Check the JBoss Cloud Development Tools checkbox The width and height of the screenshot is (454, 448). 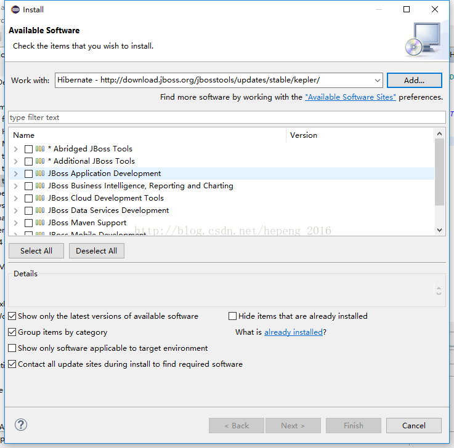pyautogui.click(x=28, y=198)
